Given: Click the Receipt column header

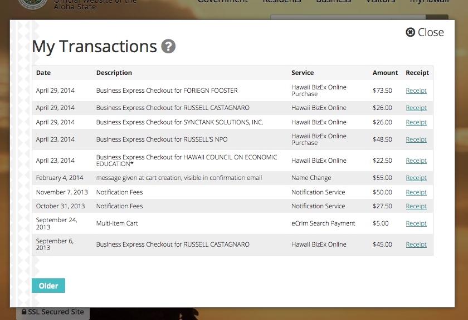Looking at the screenshot, I should click(x=417, y=73).
